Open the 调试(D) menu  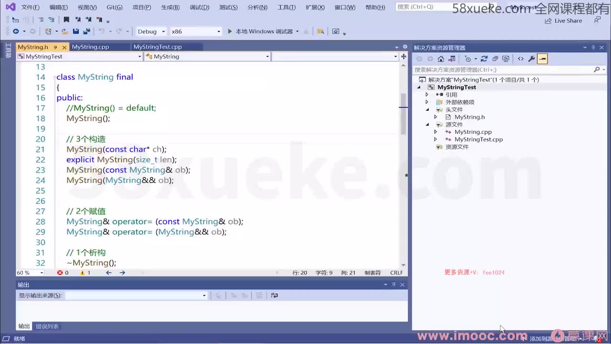click(199, 7)
